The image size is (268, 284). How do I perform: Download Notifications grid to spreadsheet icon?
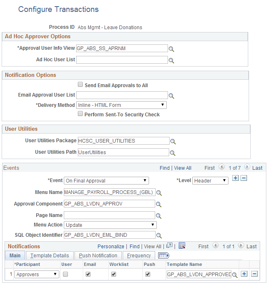[182, 246]
